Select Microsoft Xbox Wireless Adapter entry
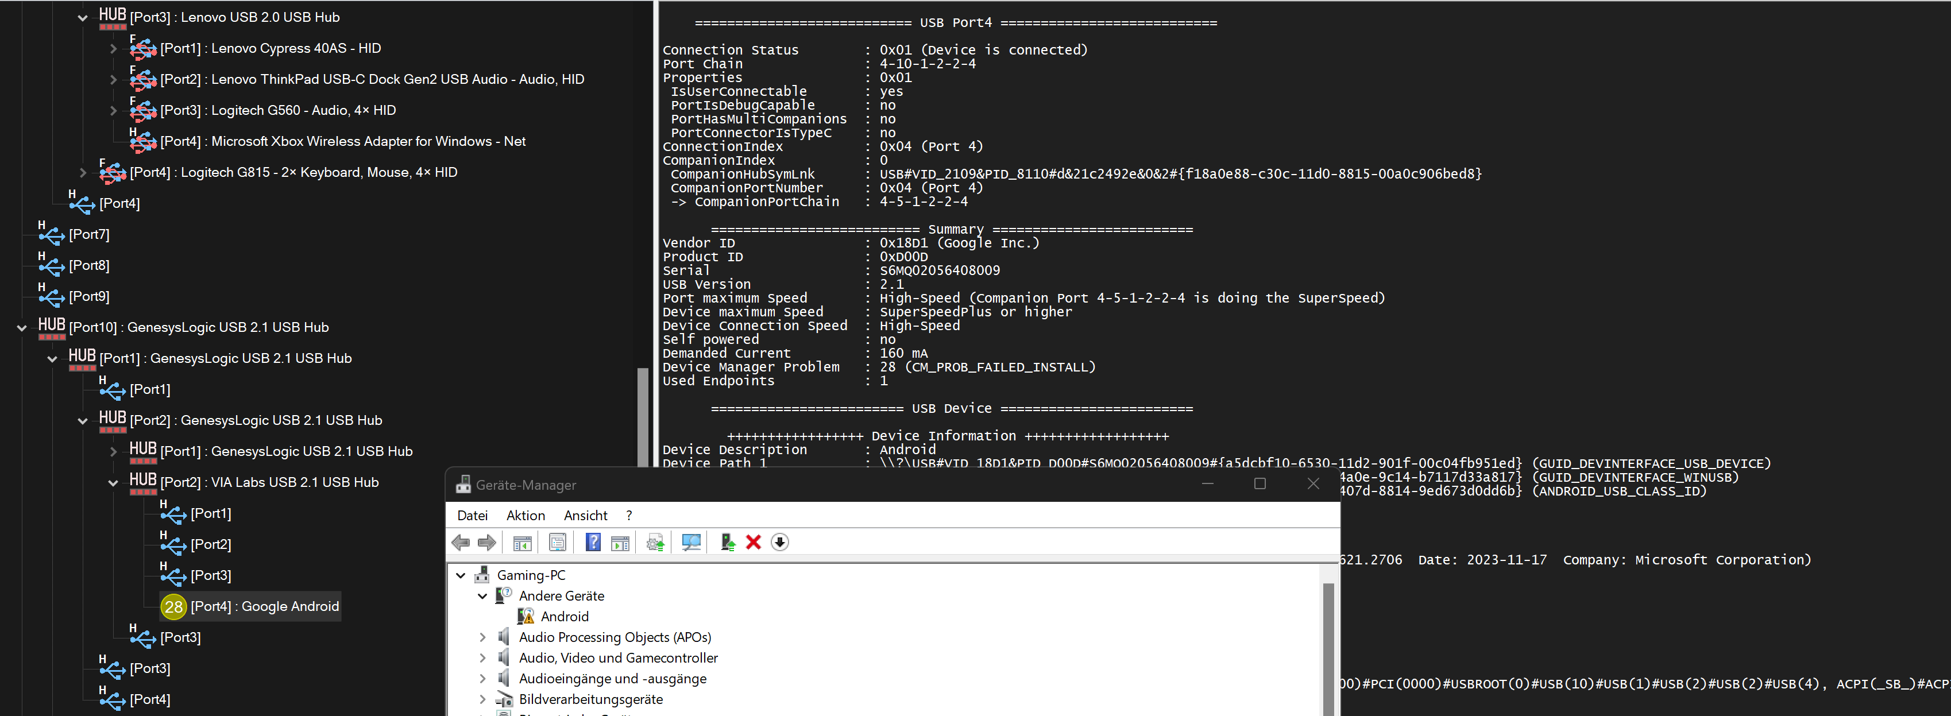 click(368, 141)
